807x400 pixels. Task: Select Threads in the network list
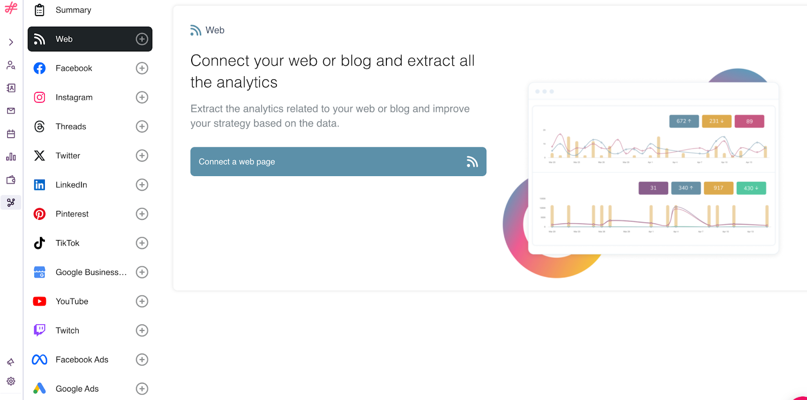tap(90, 127)
